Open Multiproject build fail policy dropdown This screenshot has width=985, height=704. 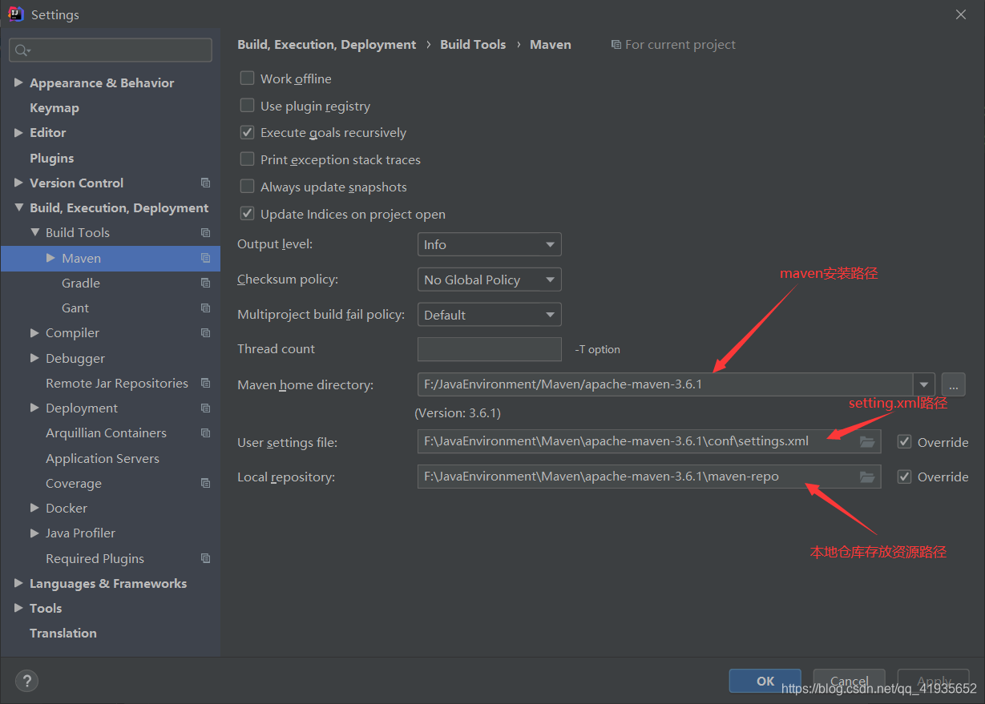[x=489, y=315]
